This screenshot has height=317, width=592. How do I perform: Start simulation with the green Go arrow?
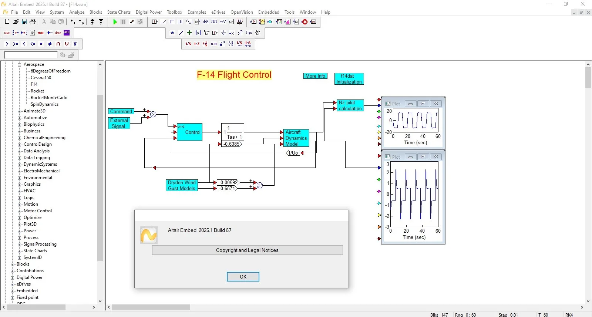pyautogui.click(x=115, y=22)
